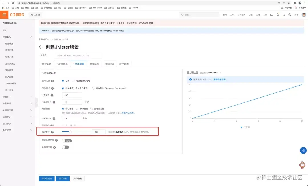The image size is (308, 186).
Task: Toggle the 流量地域定制 switch
Action: point(66,140)
